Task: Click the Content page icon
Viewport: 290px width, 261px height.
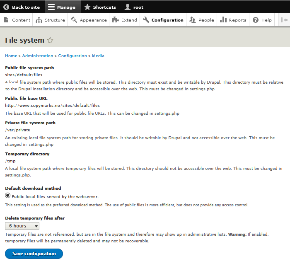Action: 6,20
